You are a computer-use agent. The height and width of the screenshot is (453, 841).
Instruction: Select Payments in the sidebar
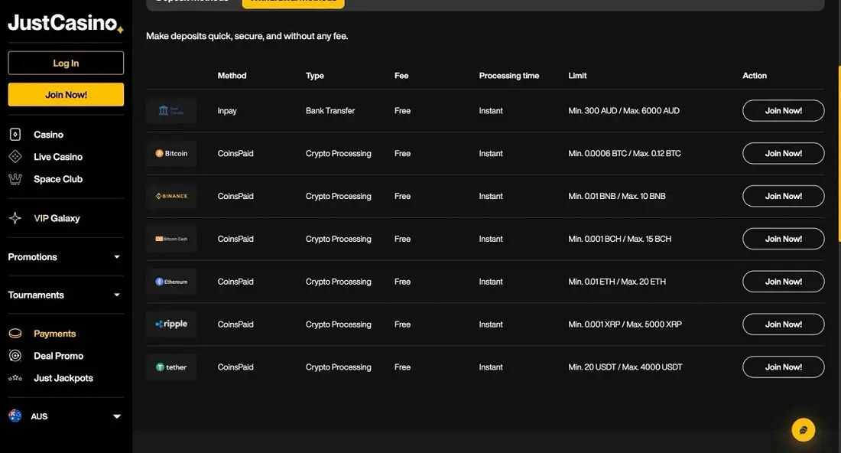click(55, 334)
